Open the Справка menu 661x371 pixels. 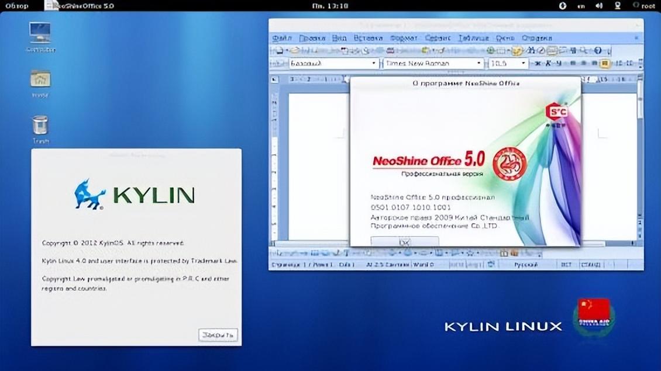(536, 38)
